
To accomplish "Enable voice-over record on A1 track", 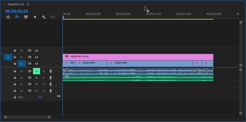I will 51,71.
